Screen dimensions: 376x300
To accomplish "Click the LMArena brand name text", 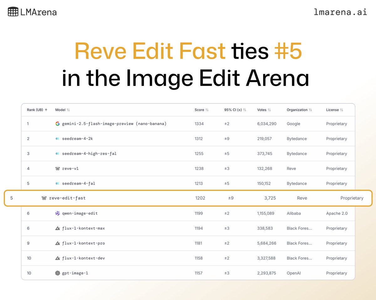I will click(x=39, y=12).
